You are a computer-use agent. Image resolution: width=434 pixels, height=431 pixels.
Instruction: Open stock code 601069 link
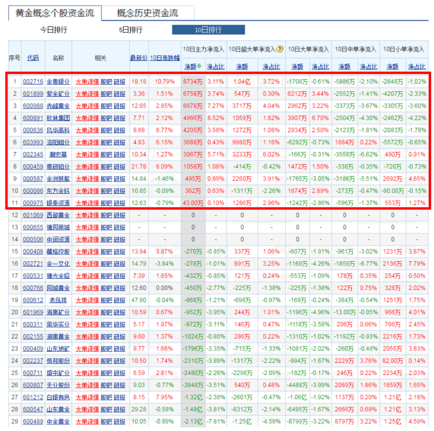(33, 215)
